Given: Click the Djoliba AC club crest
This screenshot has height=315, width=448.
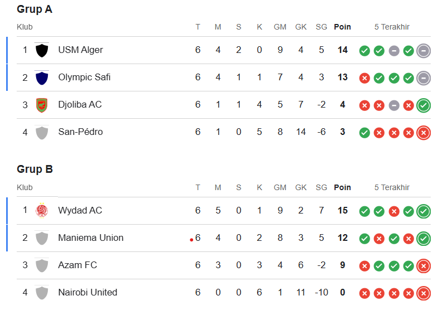Looking at the screenshot, I should coord(42,105).
